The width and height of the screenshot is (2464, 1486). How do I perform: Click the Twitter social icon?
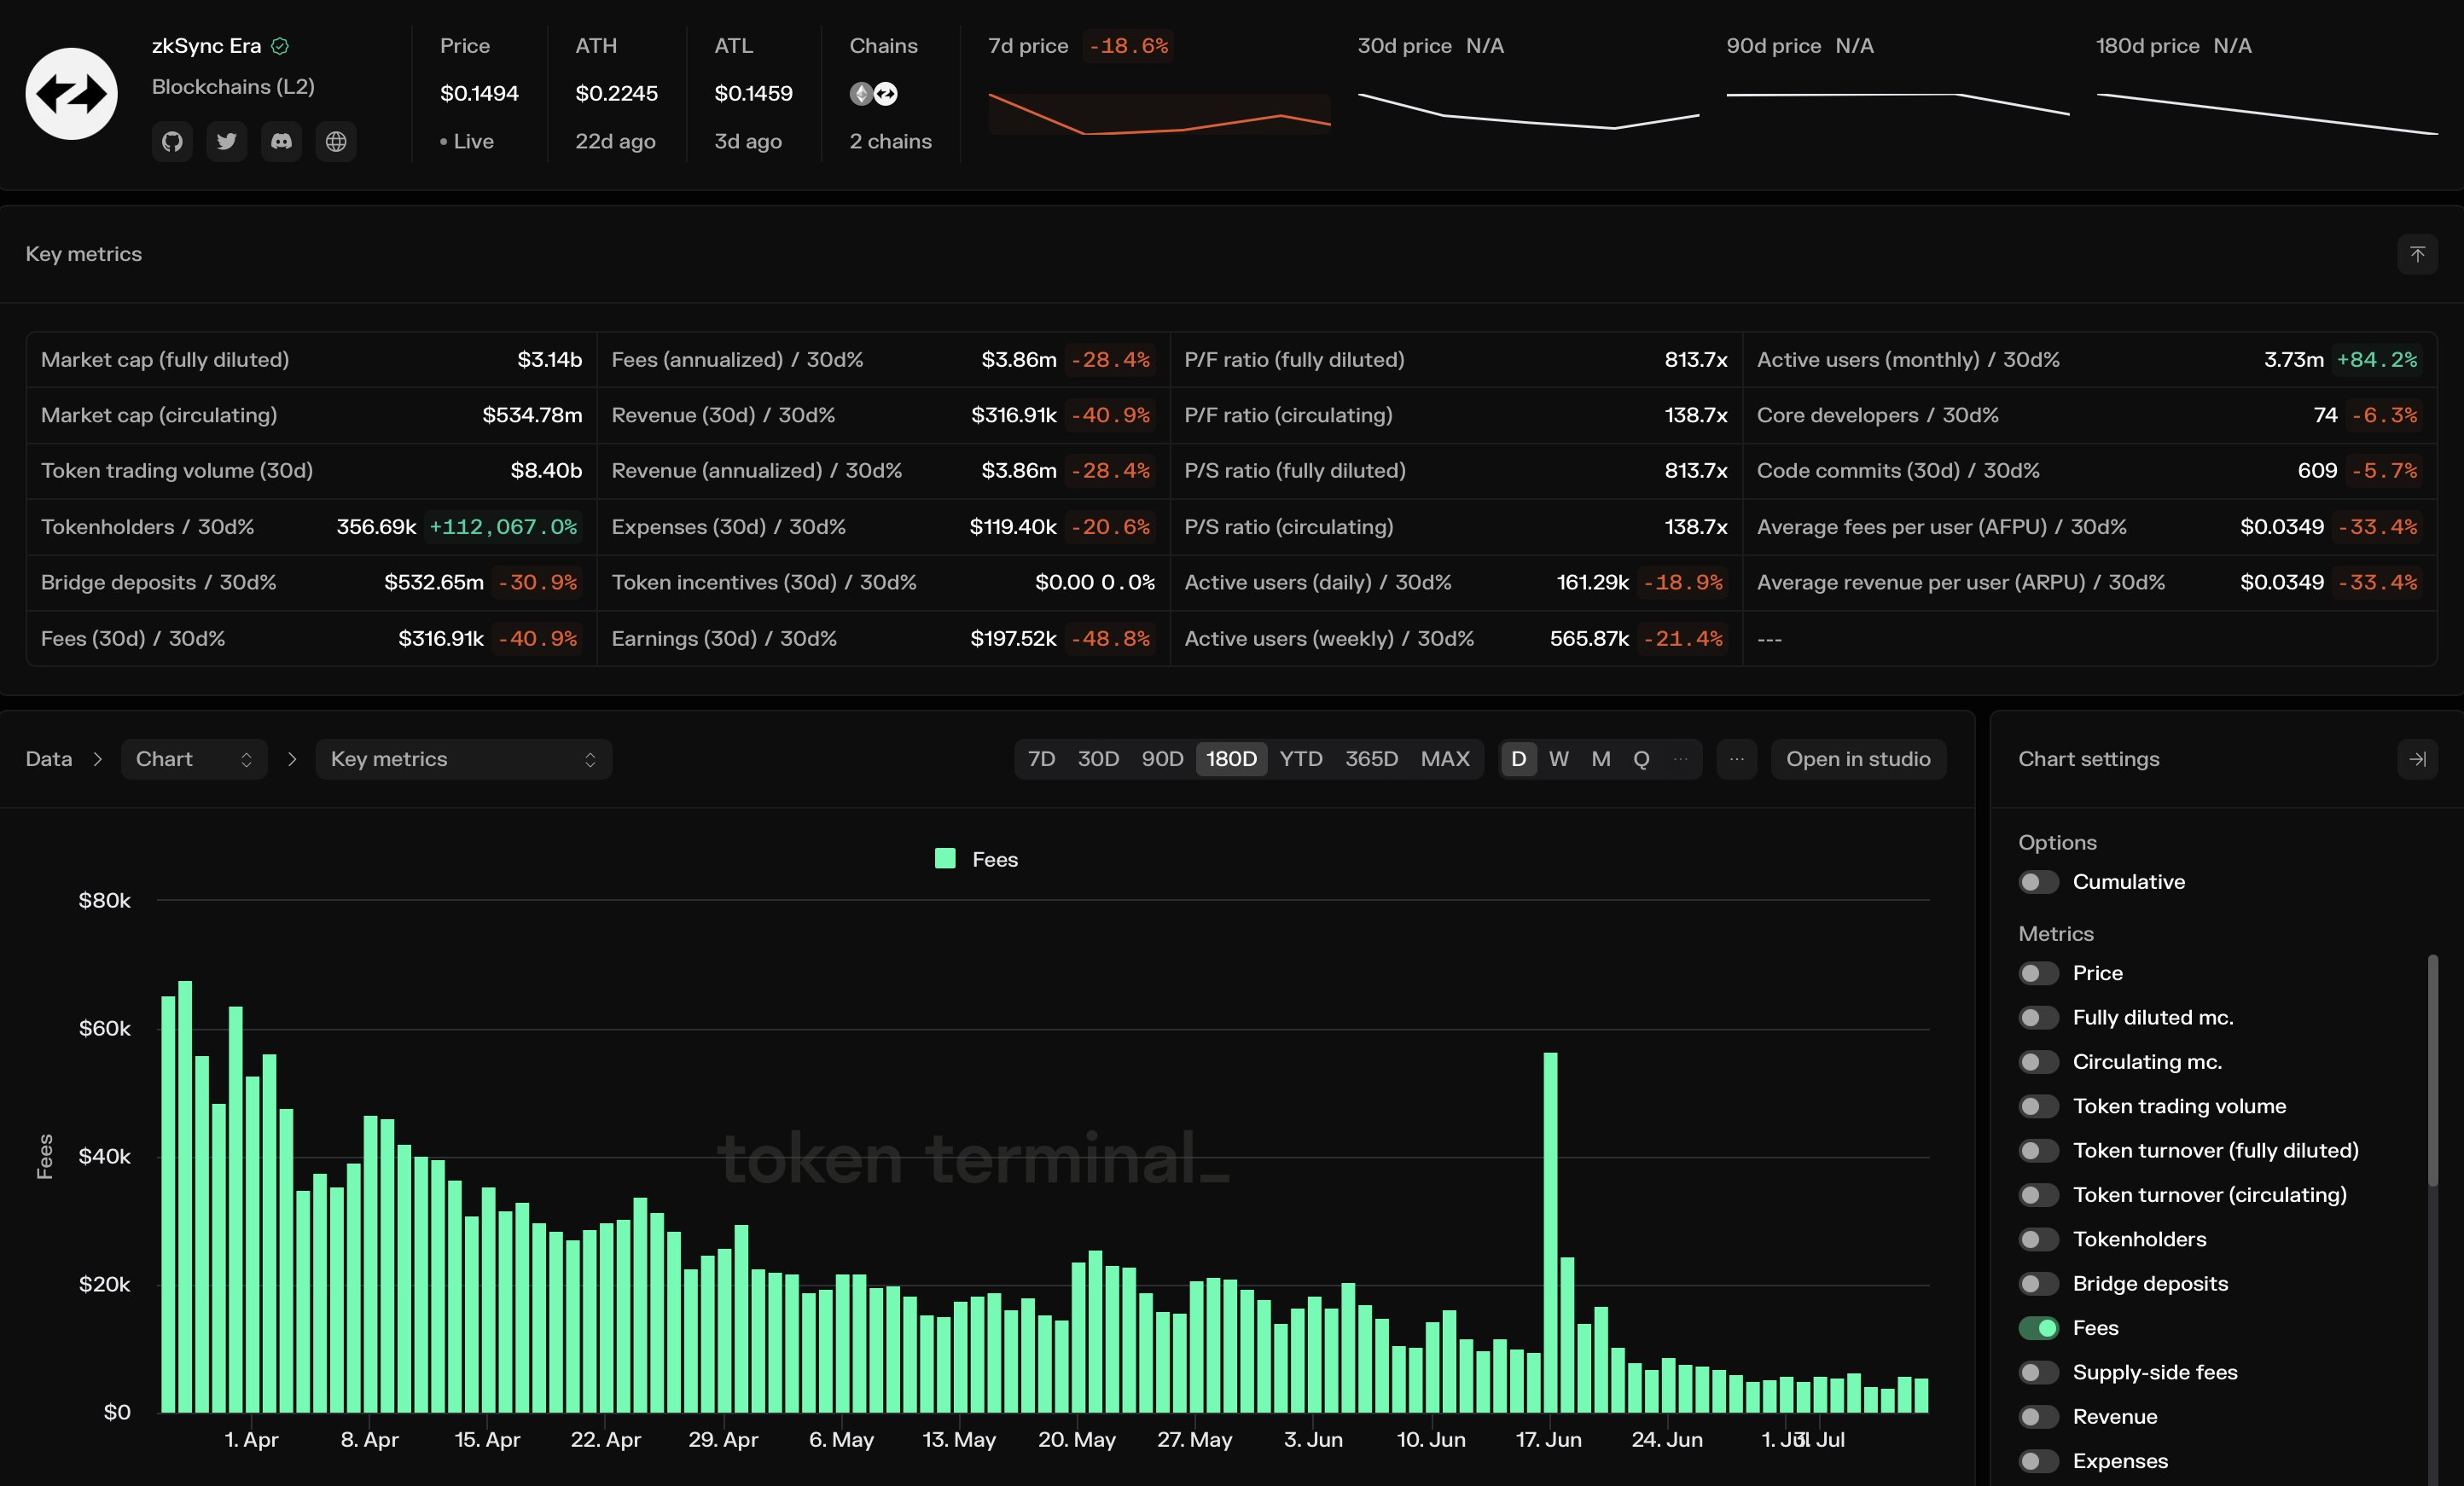click(x=225, y=139)
